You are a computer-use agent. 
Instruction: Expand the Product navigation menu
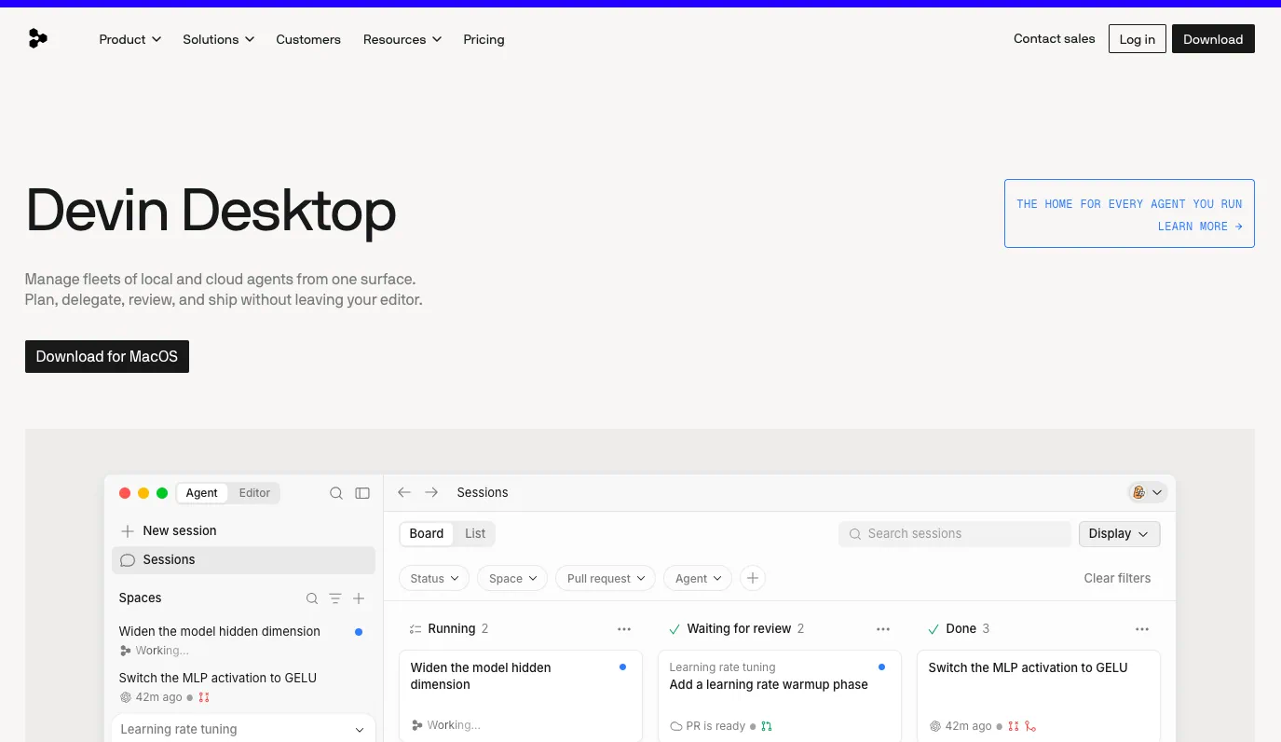[x=130, y=39]
